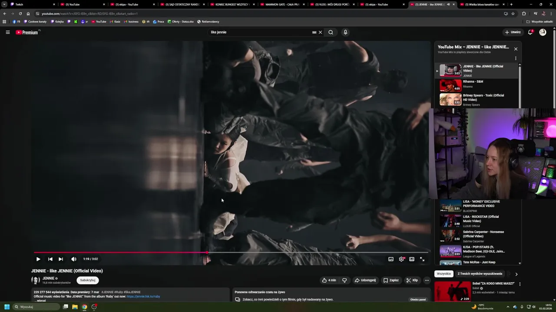Viewport: 556px width, 312px height.
Task: Show more filter chips with the right arrow
Action: pyautogui.click(x=516, y=274)
